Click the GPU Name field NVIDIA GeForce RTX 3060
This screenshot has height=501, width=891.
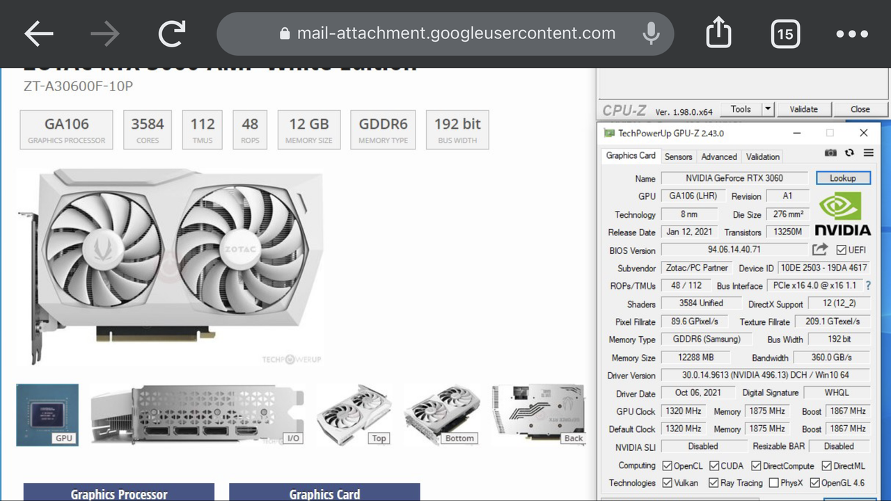coord(734,178)
